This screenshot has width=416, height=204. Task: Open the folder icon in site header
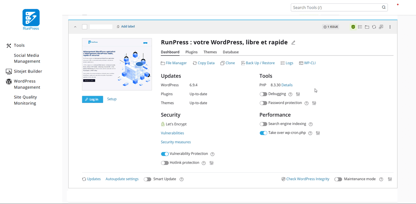(x=367, y=27)
